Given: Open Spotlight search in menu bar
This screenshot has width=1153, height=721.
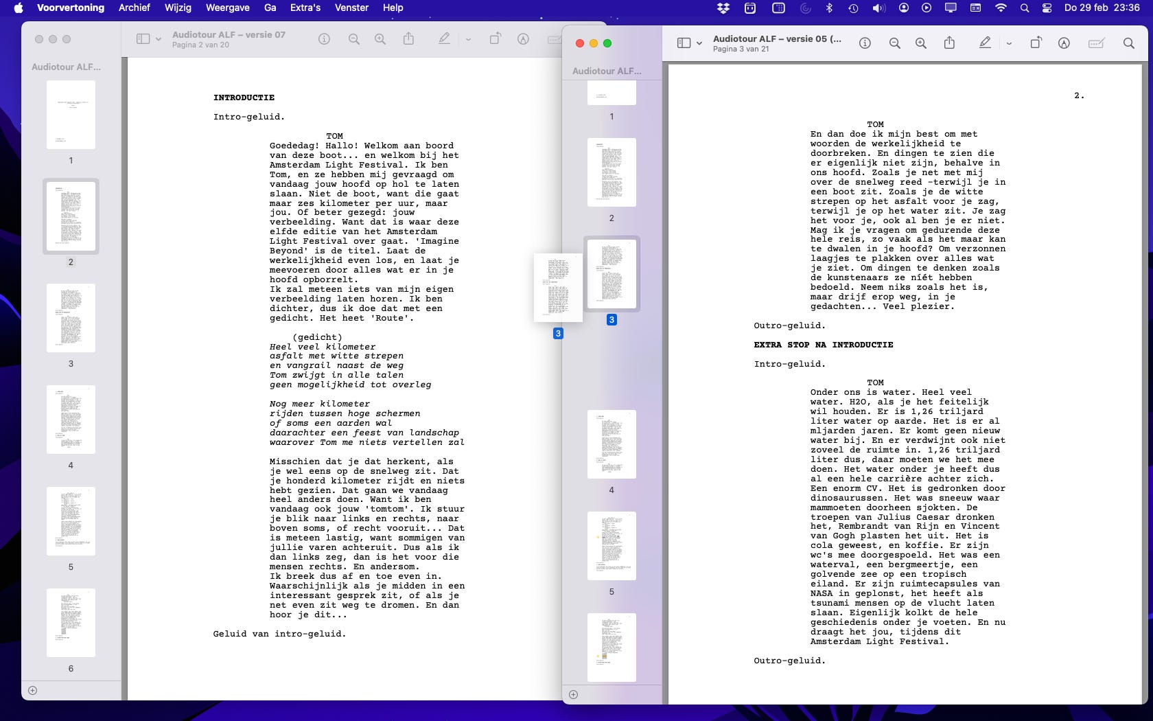Looking at the screenshot, I should (x=1024, y=8).
